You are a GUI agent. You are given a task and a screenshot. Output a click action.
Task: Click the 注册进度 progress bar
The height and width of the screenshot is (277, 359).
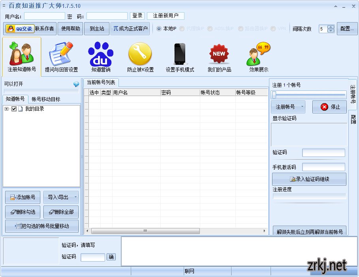coord(309,196)
